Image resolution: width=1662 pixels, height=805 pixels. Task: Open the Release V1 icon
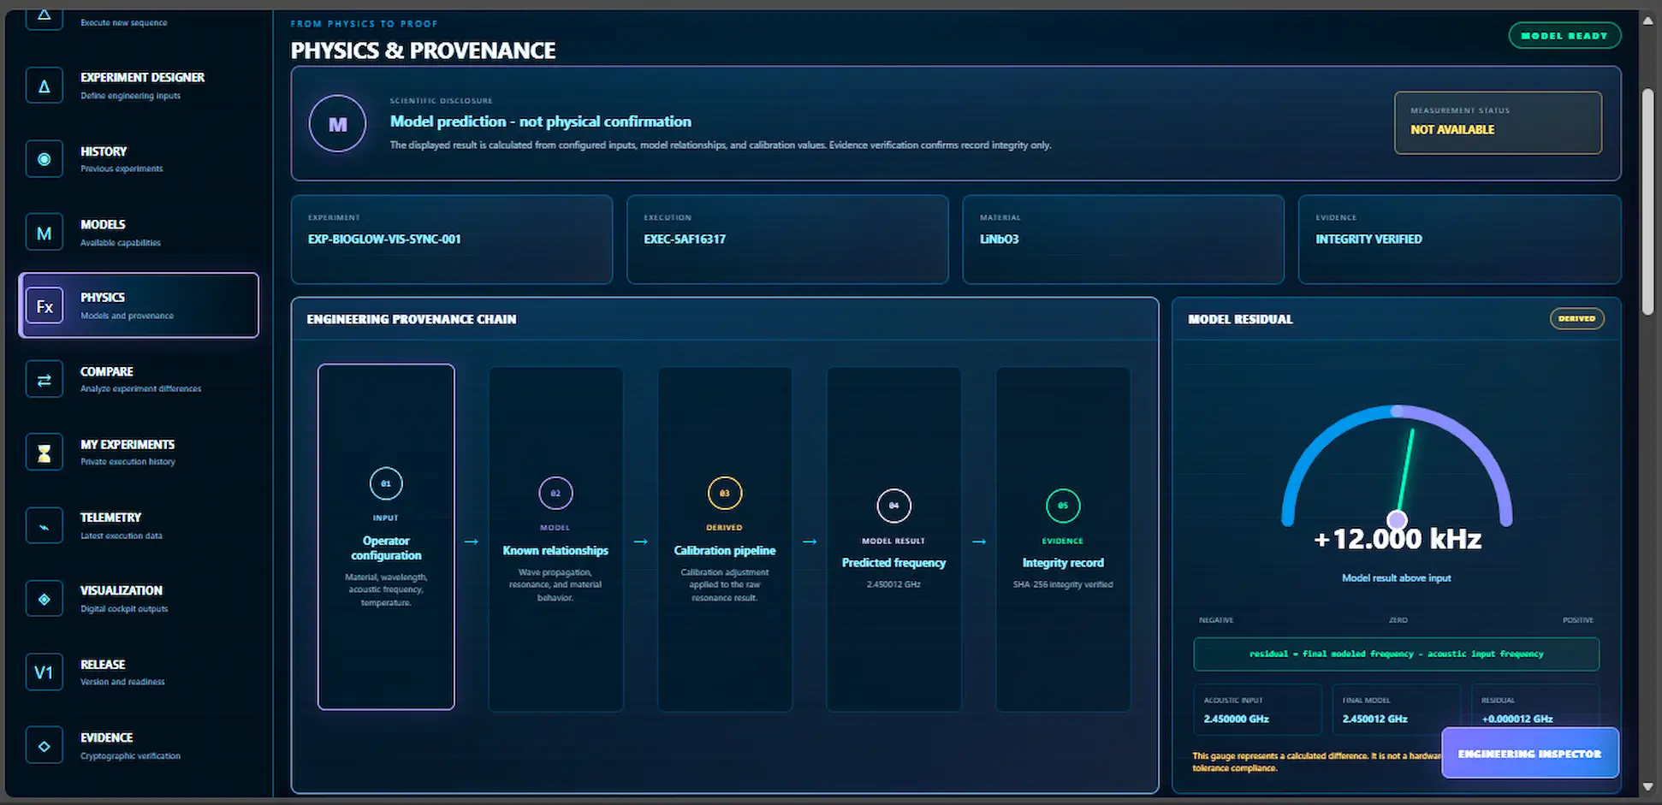click(45, 672)
